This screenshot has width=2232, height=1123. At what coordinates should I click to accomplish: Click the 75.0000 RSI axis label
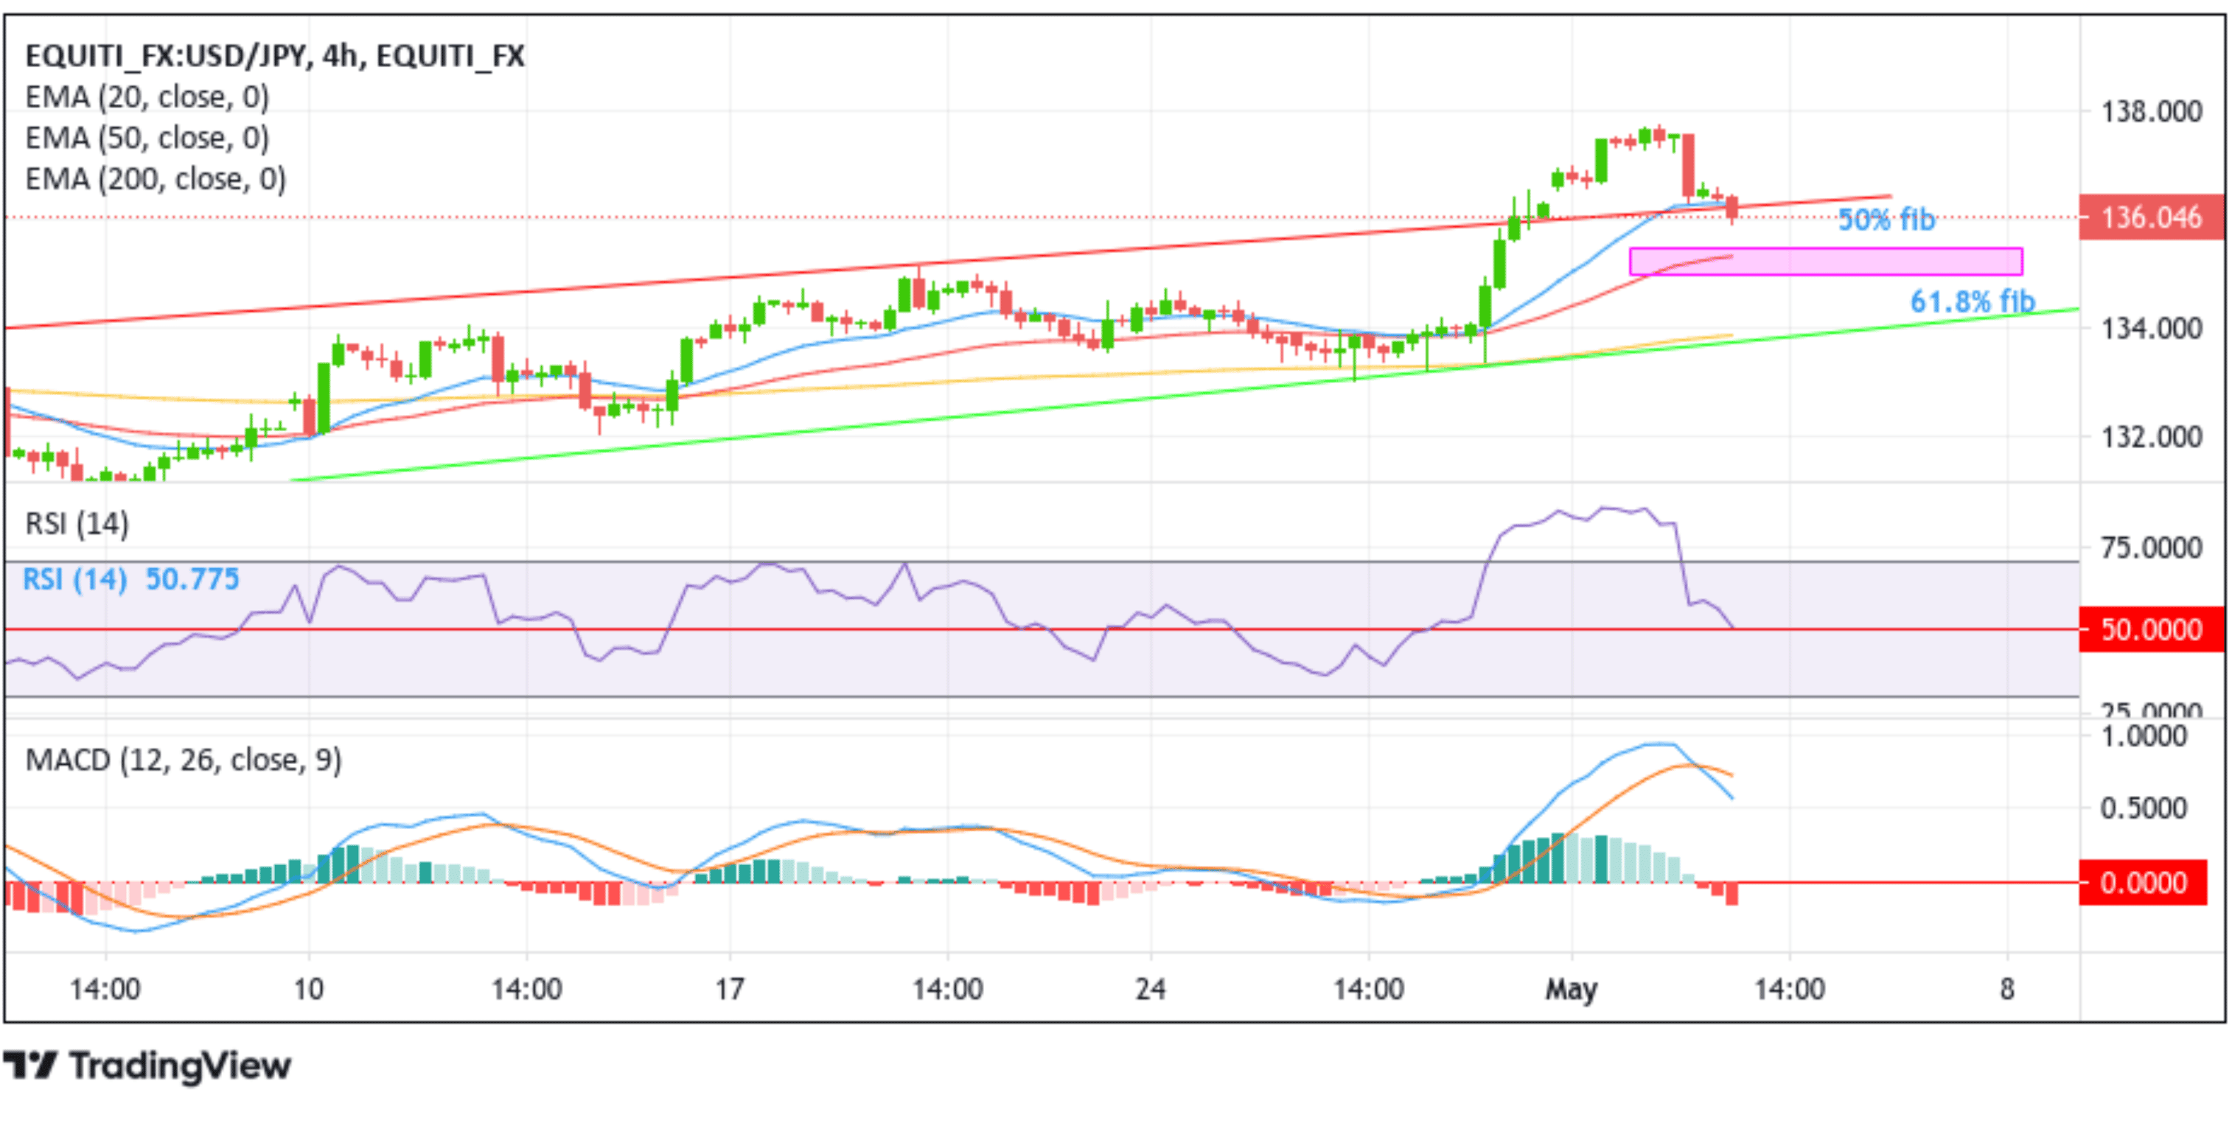[x=2152, y=547]
